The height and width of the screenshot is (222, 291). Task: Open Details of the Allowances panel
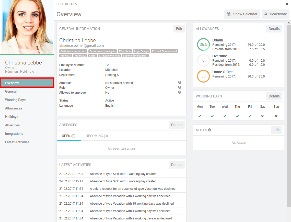(x=274, y=29)
